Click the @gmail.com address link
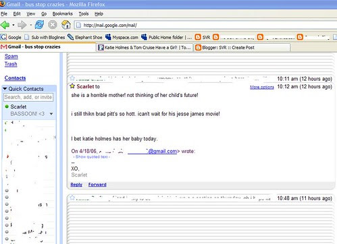 pyautogui.click(x=153, y=151)
